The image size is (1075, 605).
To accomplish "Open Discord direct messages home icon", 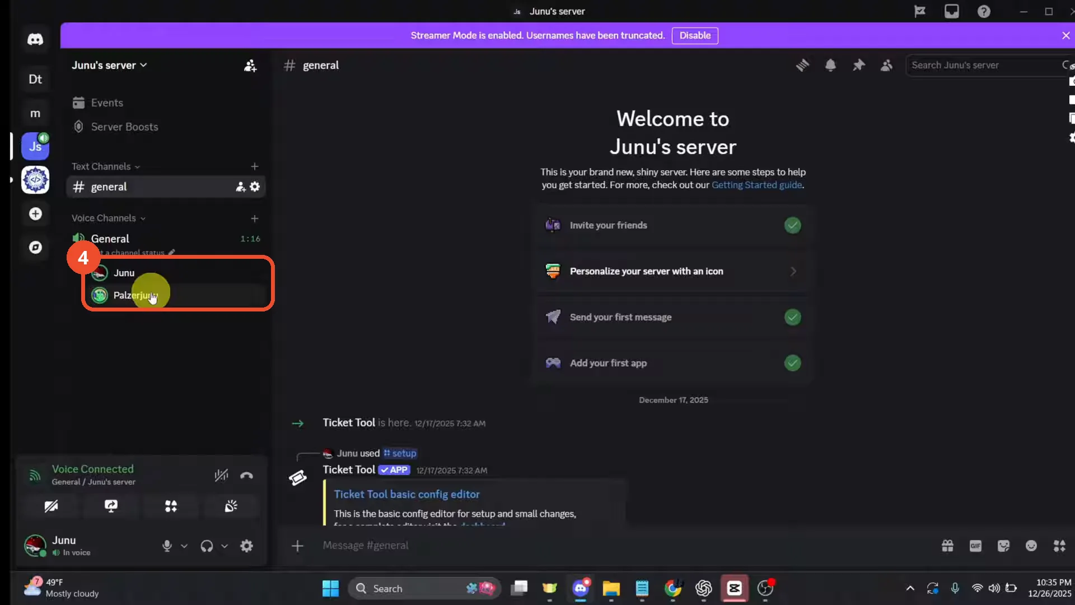I will coord(35,39).
